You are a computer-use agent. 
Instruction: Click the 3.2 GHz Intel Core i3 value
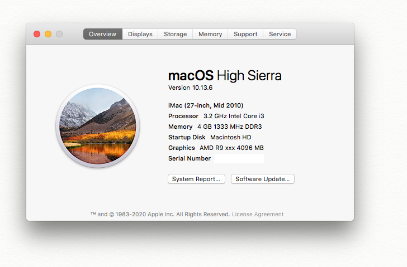pyautogui.click(x=234, y=116)
